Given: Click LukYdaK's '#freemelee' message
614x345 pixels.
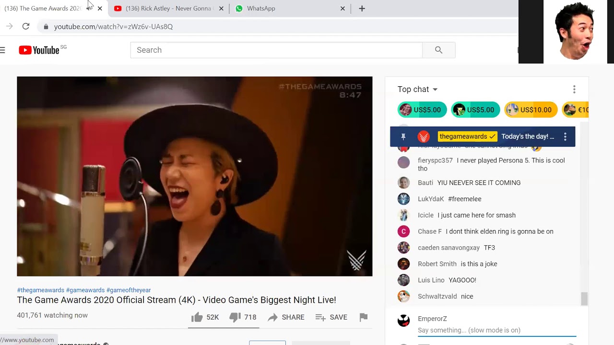Looking at the screenshot, I should [464, 199].
